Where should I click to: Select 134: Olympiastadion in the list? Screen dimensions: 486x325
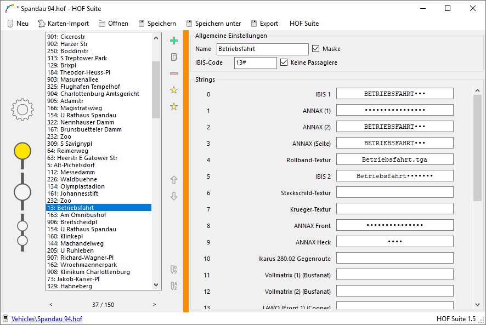tap(72, 186)
